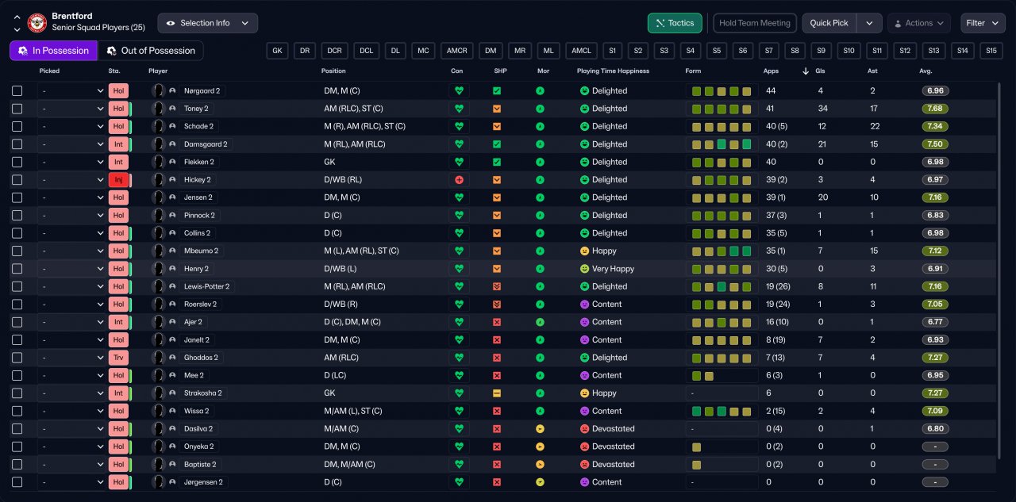Image resolution: width=1016 pixels, height=502 pixels.
Task: Click the Hold Team Meeting button
Action: point(754,23)
